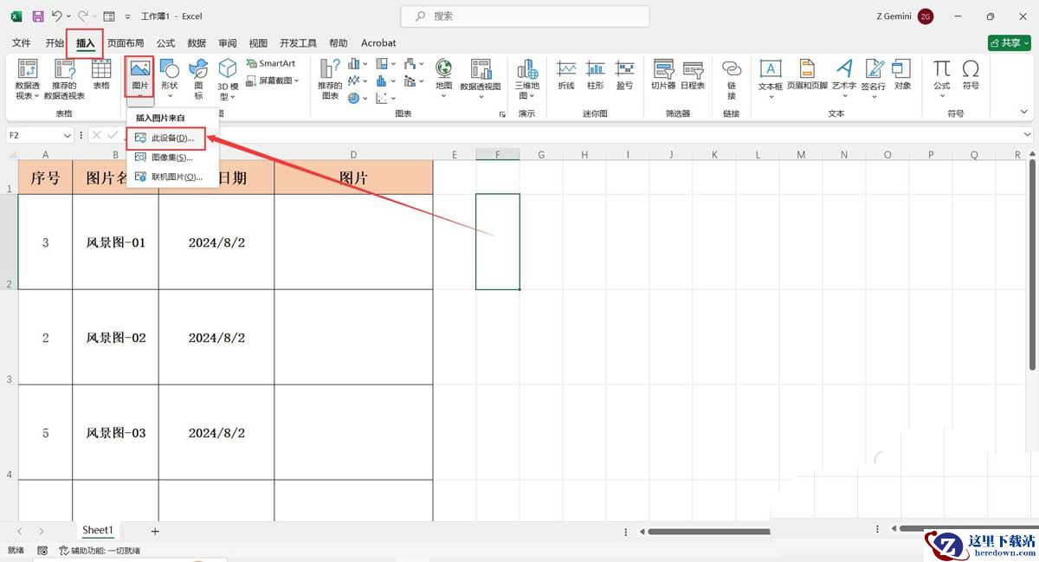Insert a Text Box (文本框)
The image size is (1039, 562).
coord(771,80)
